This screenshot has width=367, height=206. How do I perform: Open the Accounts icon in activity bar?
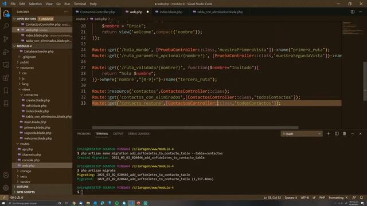pyautogui.click(x=6, y=175)
